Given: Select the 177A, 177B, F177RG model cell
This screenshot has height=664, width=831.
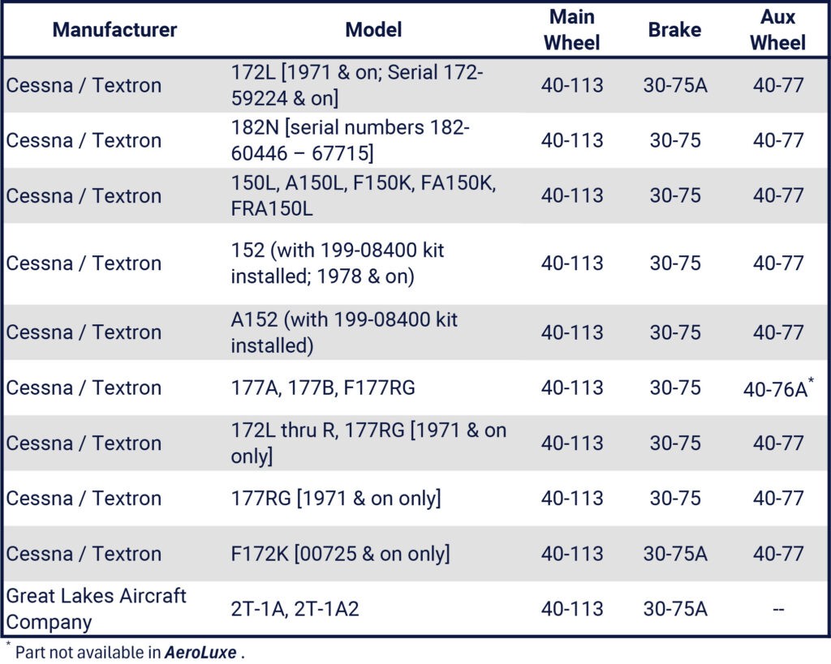Looking at the screenshot, I should pos(322,388).
